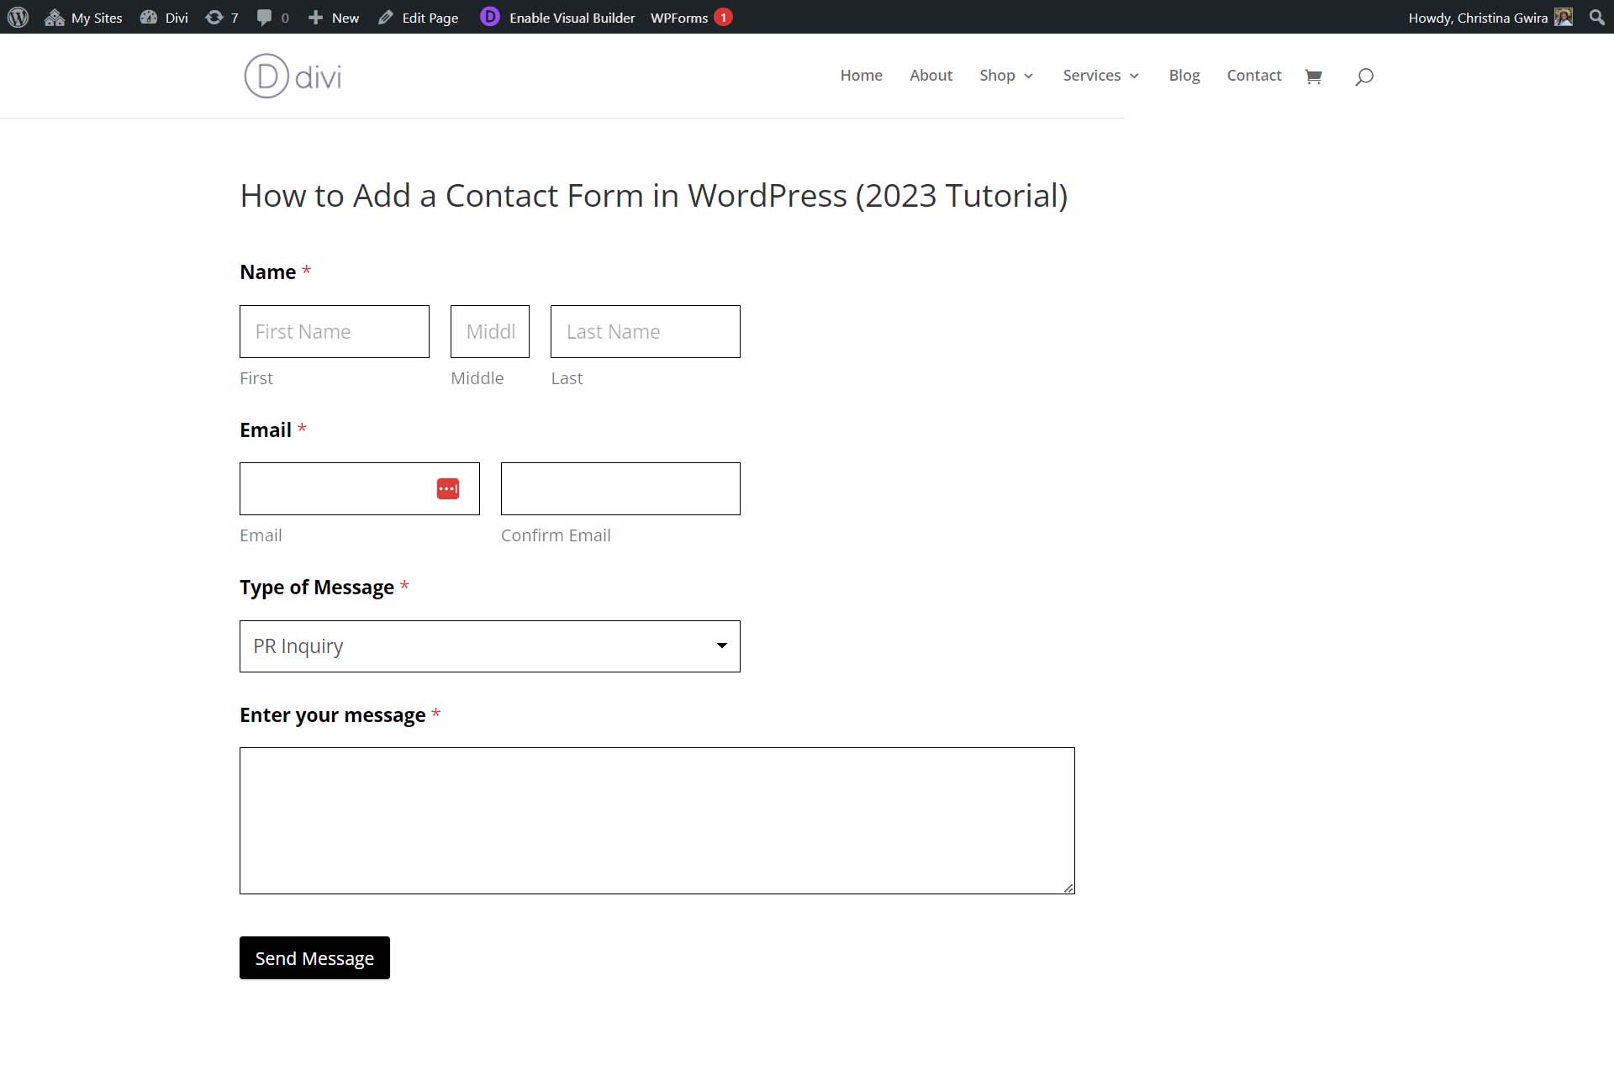Click the WPForms icon with notification badge
The width and height of the screenshot is (1614, 1086).
(x=722, y=17)
